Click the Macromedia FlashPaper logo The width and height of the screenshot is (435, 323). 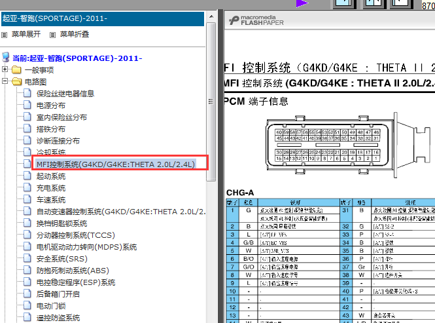pyautogui.click(x=256, y=20)
